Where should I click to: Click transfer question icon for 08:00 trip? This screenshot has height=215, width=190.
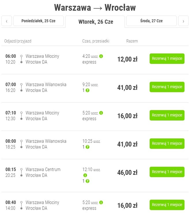point(87,147)
